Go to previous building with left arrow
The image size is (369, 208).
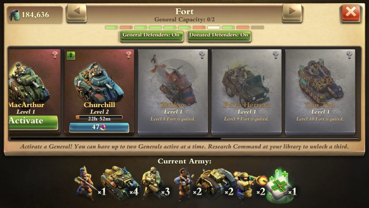click(77, 12)
